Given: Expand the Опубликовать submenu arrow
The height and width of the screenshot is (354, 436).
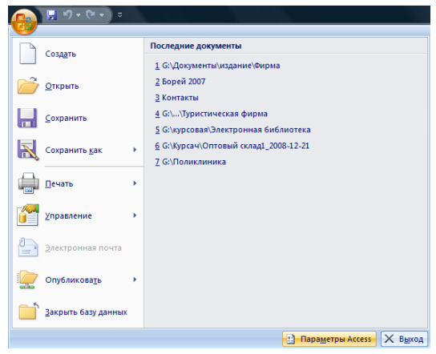Looking at the screenshot, I should [x=135, y=280].
